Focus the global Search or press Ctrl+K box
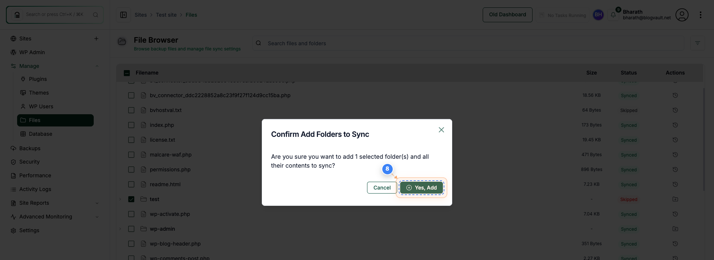This screenshot has width=714, height=260. (55, 15)
